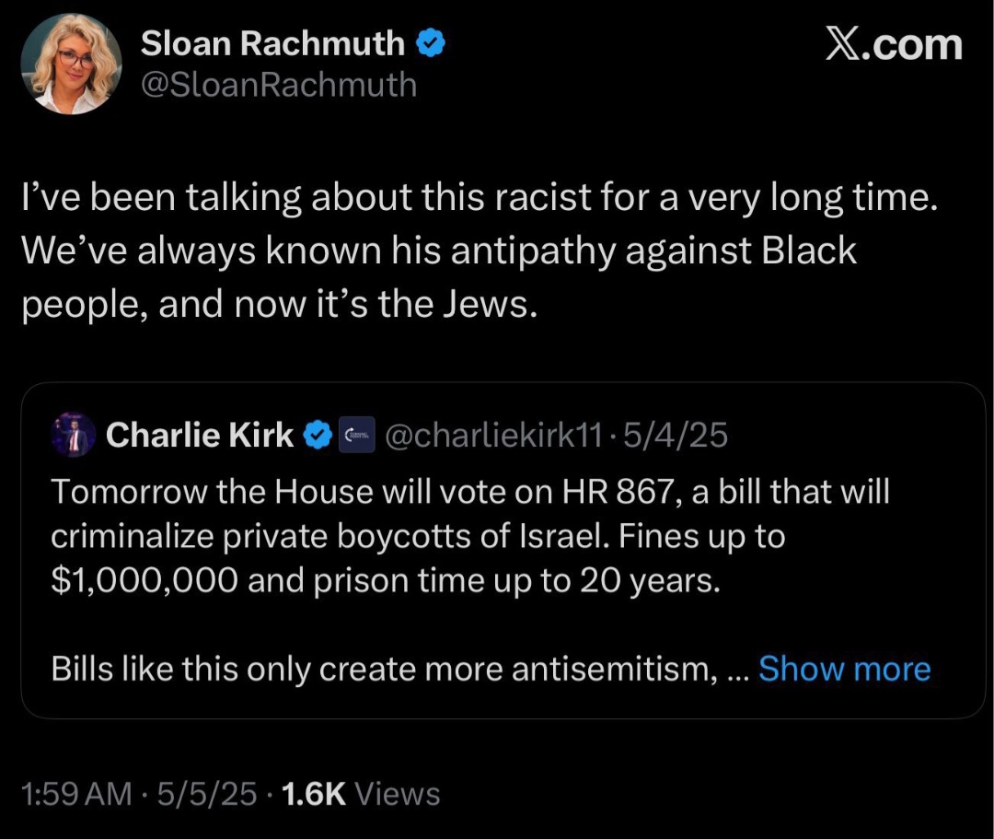Open the @charliekirk11 handle

494,435
